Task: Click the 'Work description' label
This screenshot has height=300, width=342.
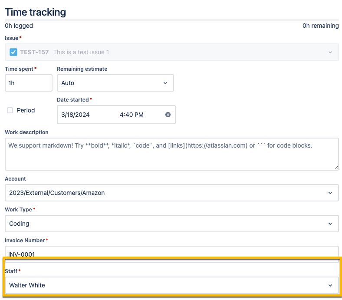Action: point(26,132)
